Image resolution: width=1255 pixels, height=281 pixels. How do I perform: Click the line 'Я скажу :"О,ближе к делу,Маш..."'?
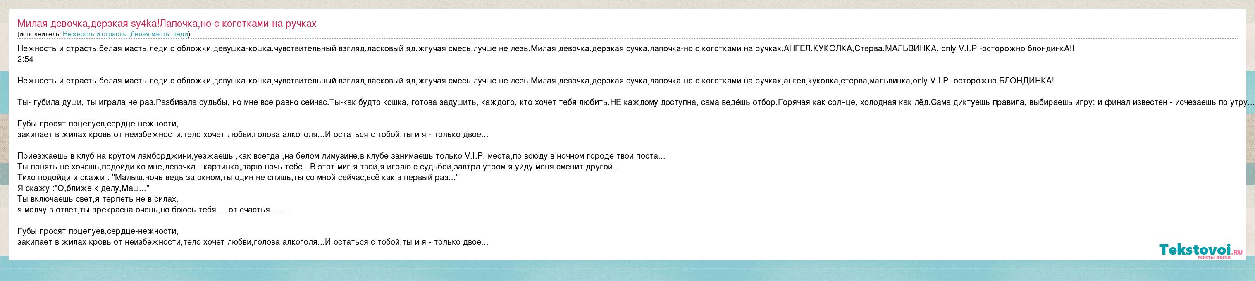[x=84, y=188]
